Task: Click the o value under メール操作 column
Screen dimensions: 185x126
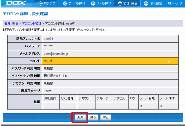Action: pyautogui.click(x=161, y=106)
